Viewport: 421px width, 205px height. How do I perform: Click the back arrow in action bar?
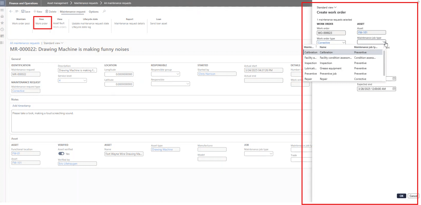click(11, 11)
